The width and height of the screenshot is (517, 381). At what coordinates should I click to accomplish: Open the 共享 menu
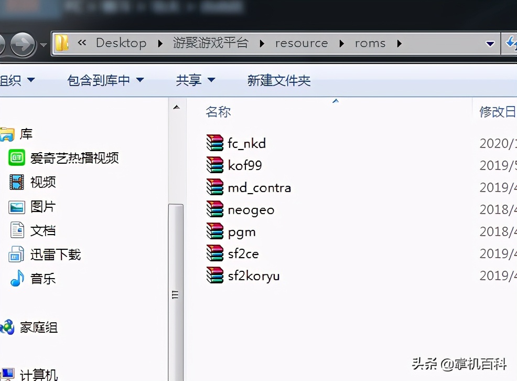pos(195,80)
